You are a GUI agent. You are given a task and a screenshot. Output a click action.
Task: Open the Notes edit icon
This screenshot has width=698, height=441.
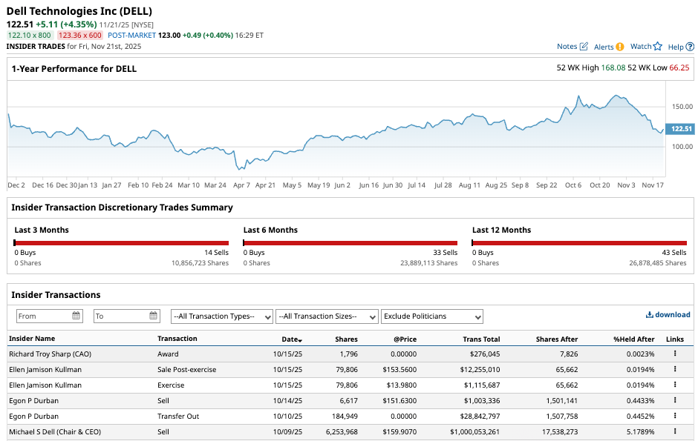[584, 47]
